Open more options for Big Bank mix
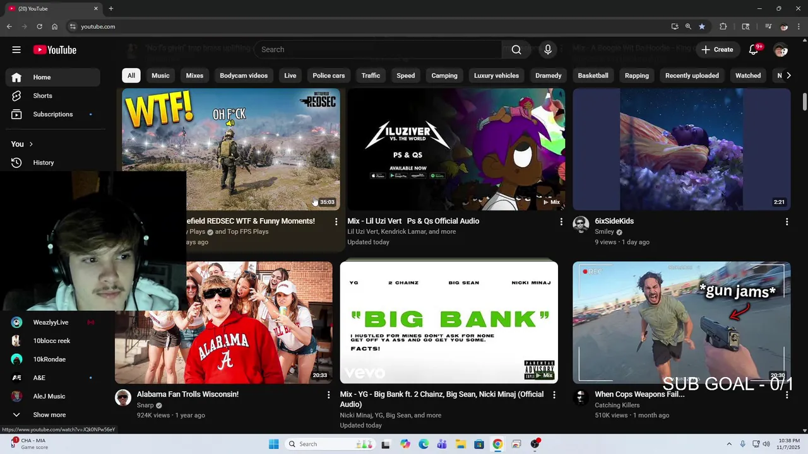 click(x=554, y=395)
